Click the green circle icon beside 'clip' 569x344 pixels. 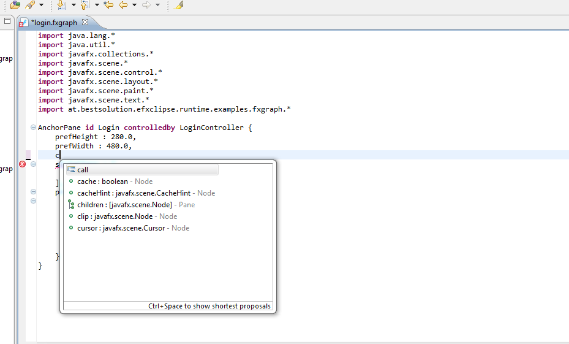pyautogui.click(x=71, y=216)
